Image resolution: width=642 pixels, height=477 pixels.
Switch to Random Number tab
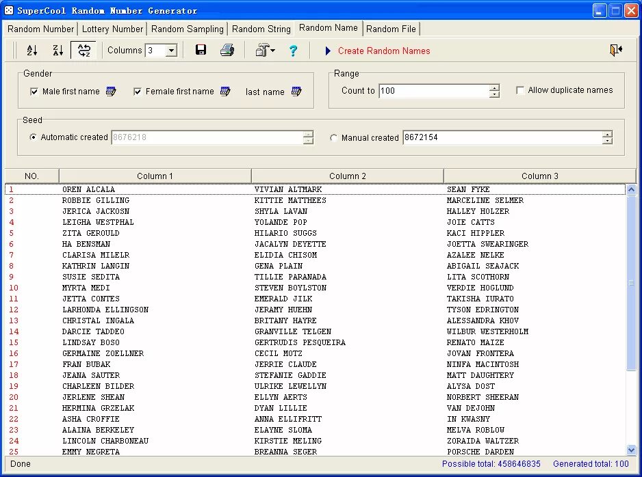point(40,29)
